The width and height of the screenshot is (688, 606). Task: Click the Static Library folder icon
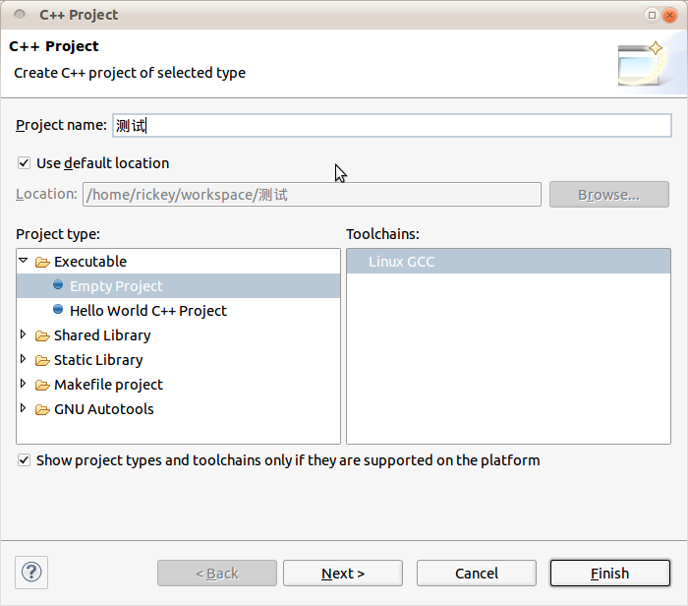[x=42, y=360]
